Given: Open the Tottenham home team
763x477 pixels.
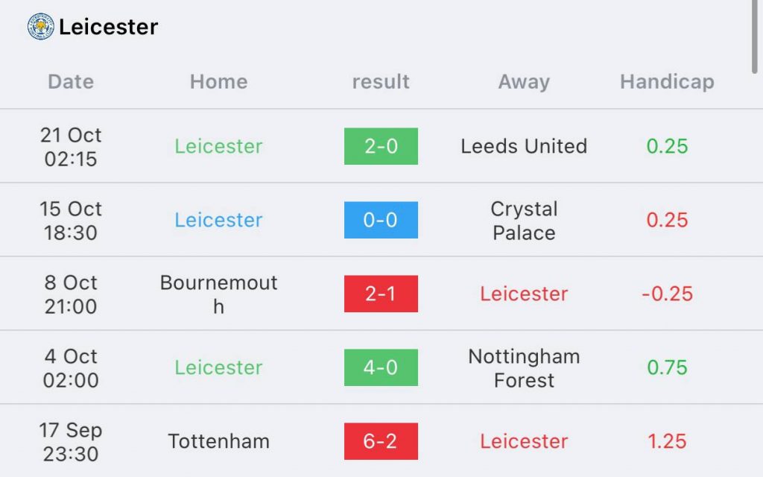Looking at the screenshot, I should 218,441.
